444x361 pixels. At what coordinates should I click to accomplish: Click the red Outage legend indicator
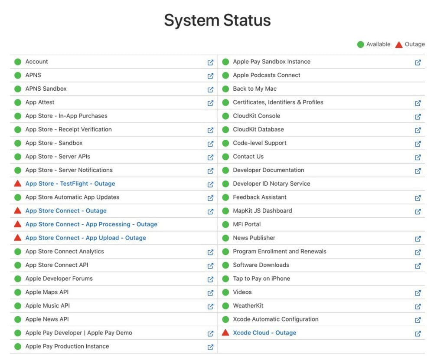click(399, 44)
